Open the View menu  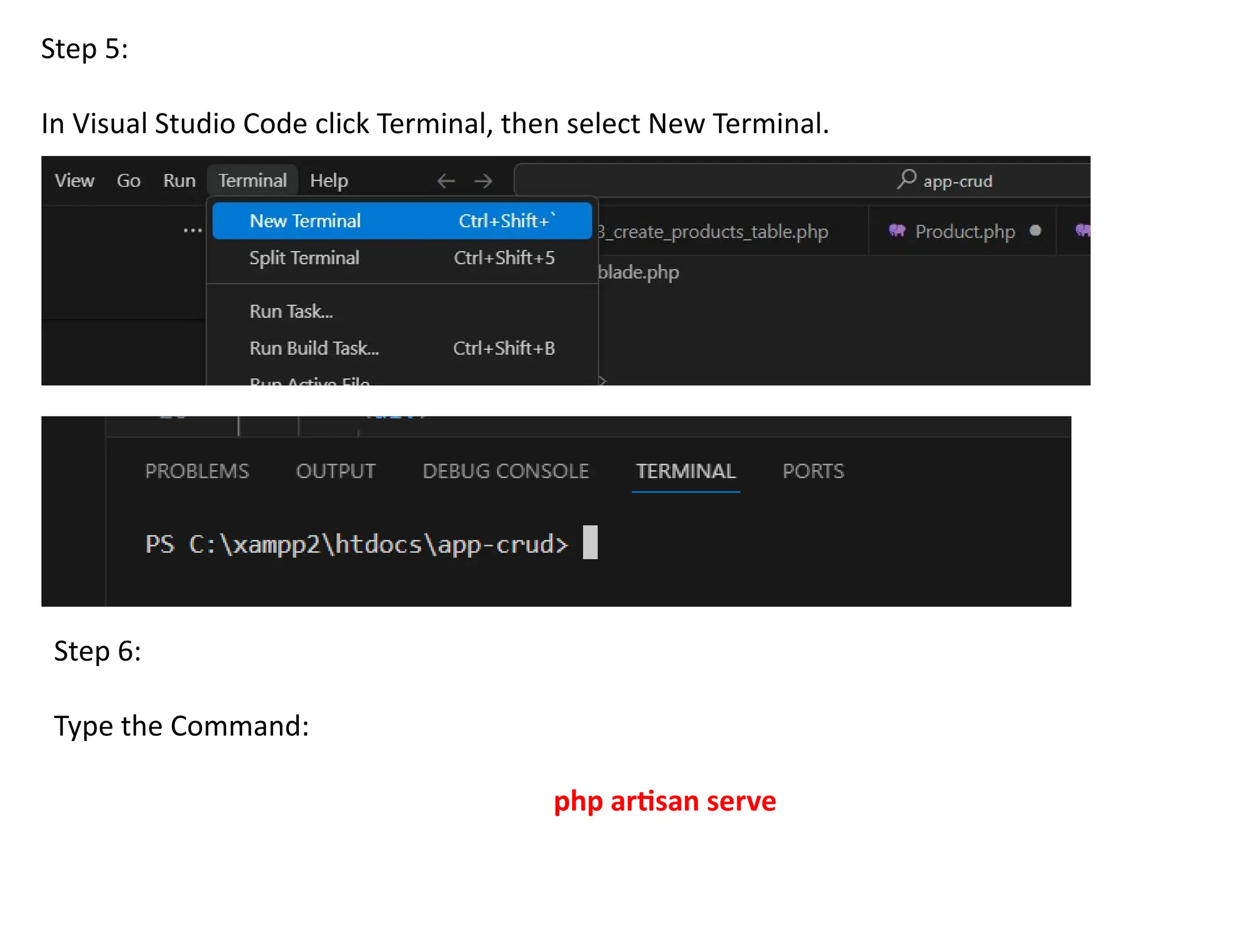tap(74, 181)
